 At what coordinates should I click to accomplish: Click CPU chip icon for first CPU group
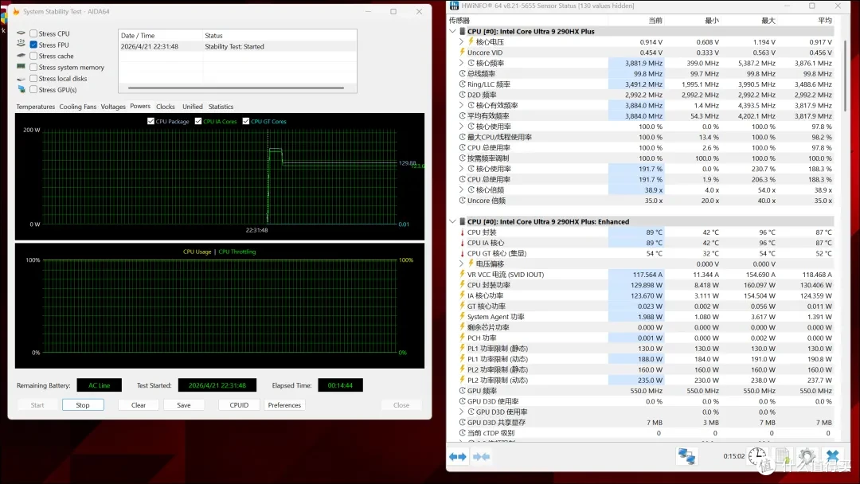(x=463, y=31)
